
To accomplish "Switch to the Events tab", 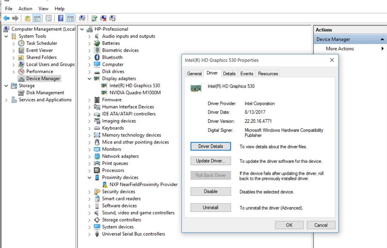I will coord(247,73).
